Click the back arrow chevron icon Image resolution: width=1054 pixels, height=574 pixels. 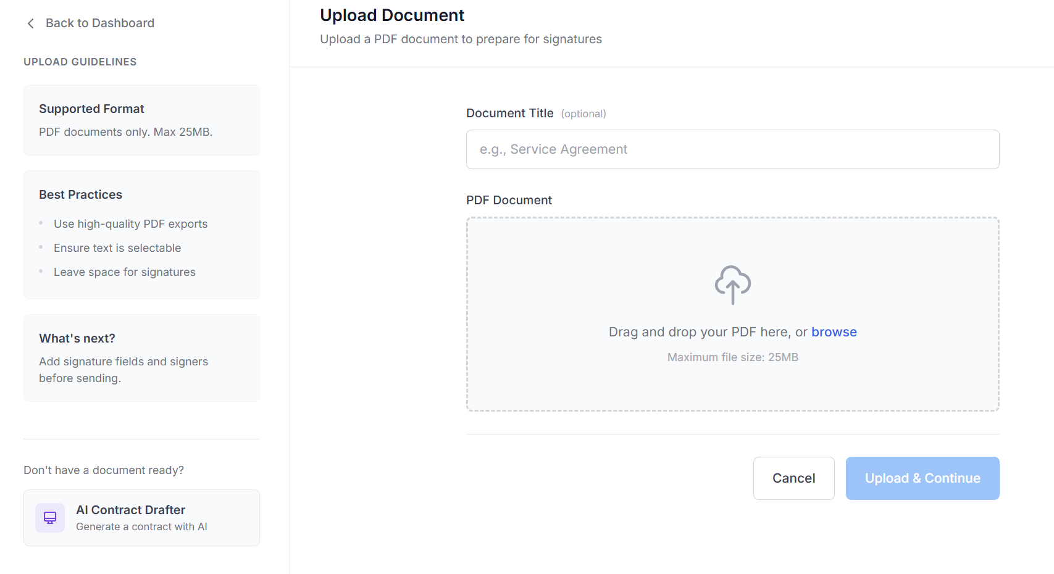pyautogui.click(x=31, y=23)
